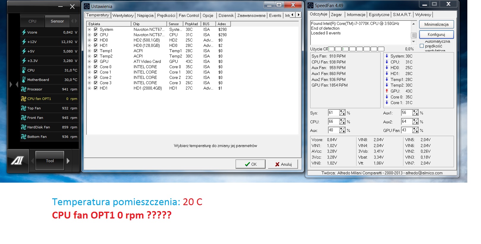Click the Procesor fan icon
Viewport: 481px width, 244px height.
[x=24, y=89]
